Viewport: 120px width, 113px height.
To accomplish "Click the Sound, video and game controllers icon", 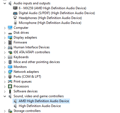I will pyautogui.click(x=10, y=96).
